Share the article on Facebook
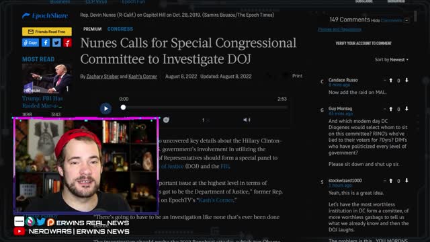 [x=46, y=43]
